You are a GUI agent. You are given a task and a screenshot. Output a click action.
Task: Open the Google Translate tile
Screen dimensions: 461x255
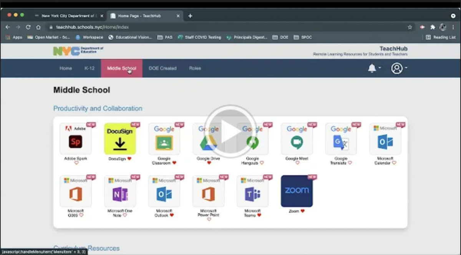click(x=341, y=139)
